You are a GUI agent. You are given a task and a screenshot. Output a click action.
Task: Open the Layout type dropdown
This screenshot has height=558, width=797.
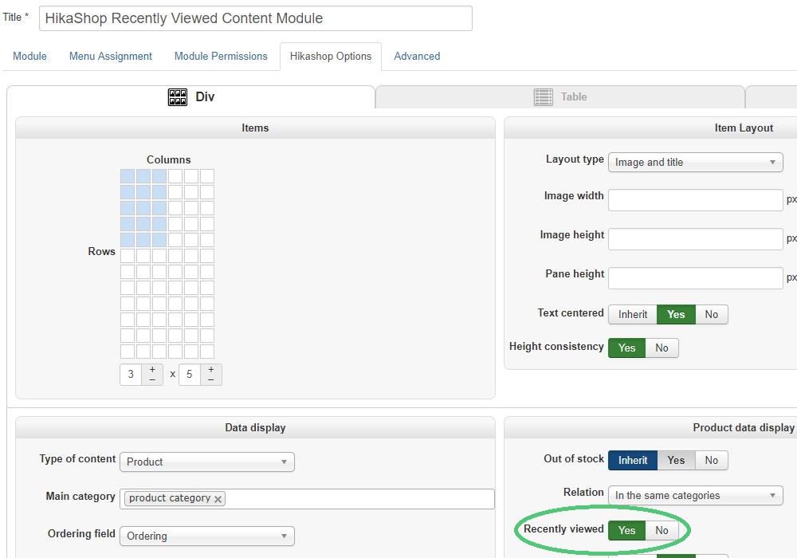[x=695, y=163]
